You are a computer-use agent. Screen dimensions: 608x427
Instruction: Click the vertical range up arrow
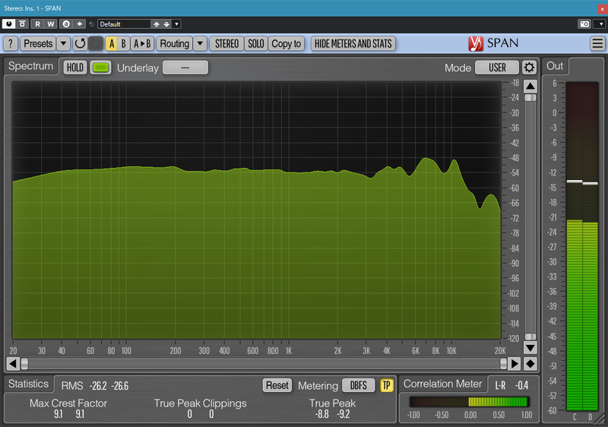pos(530,86)
